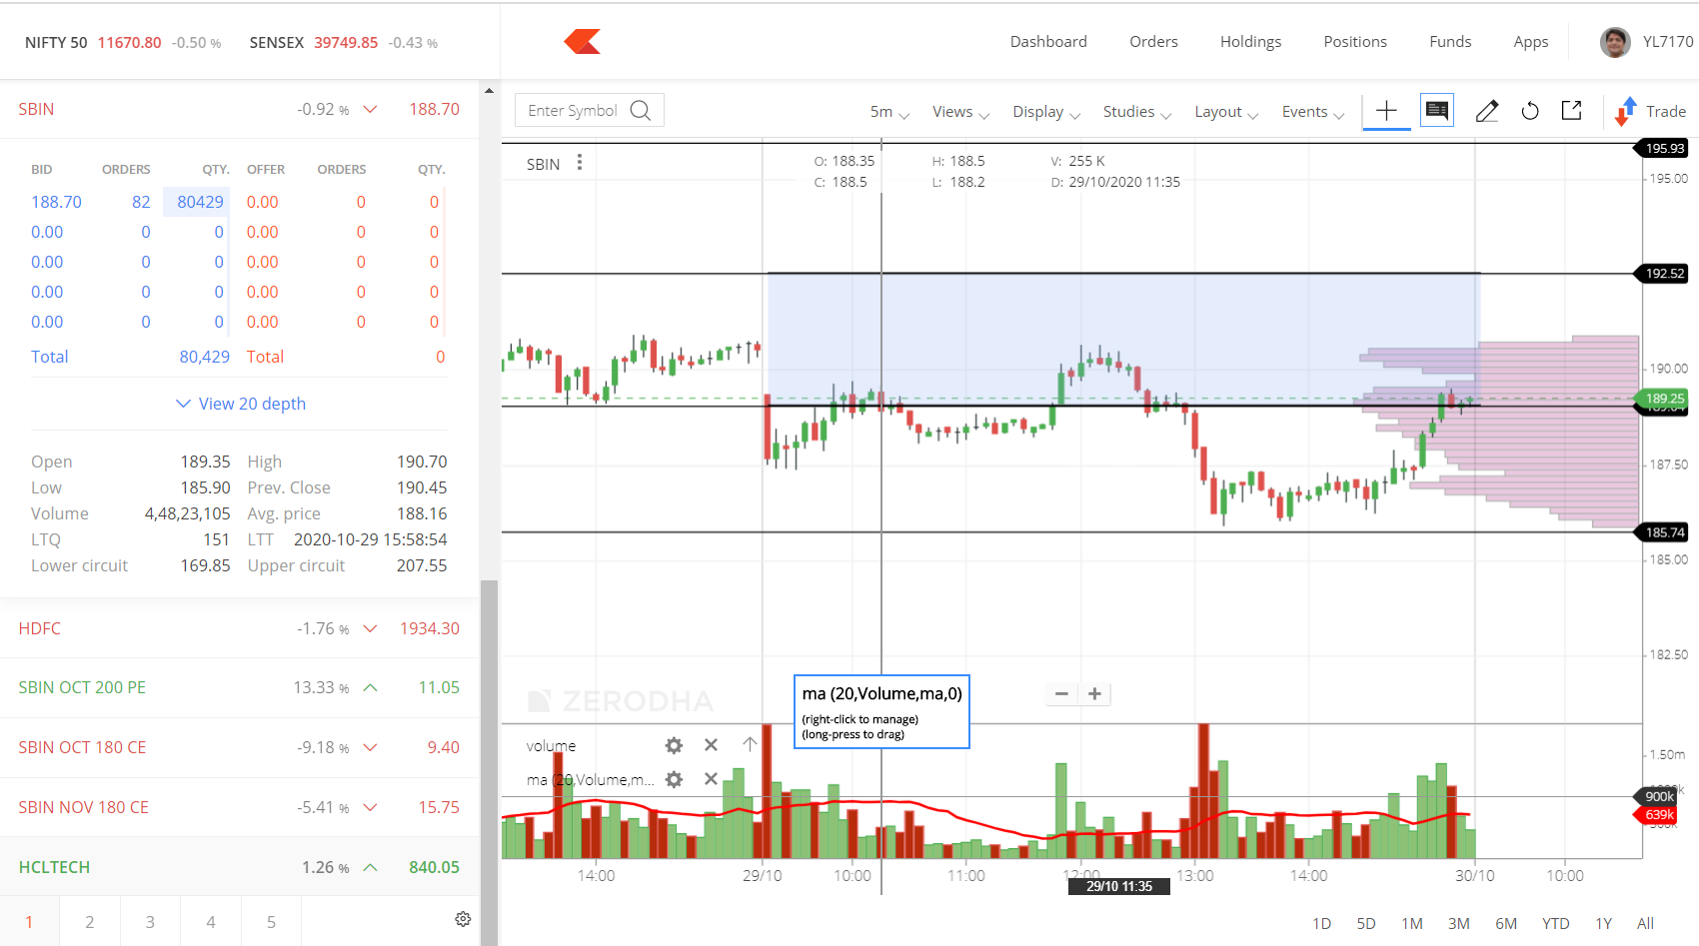Image resolution: width=1699 pixels, height=946 pixels.
Task: Zoom out chart with minus button
Action: pos(1061,693)
